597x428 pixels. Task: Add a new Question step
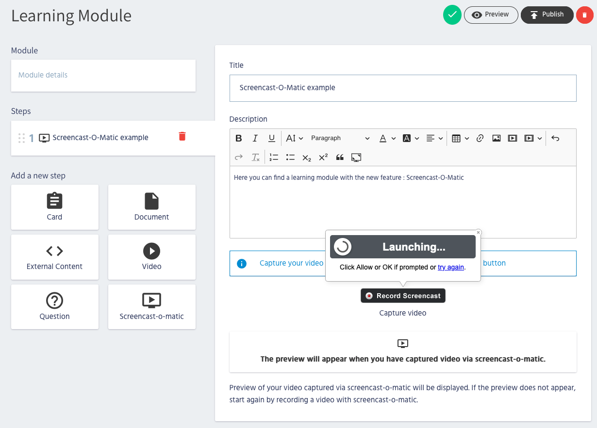(x=54, y=307)
